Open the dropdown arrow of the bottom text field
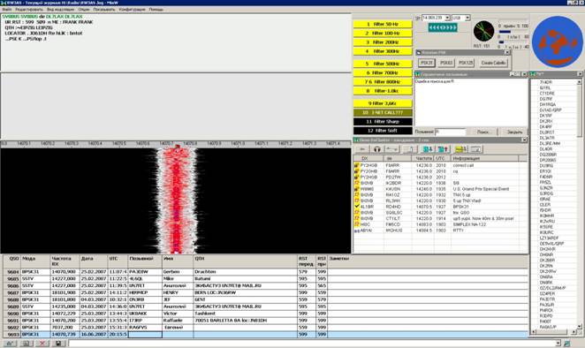This screenshot has width=585, height=348. [558, 344]
